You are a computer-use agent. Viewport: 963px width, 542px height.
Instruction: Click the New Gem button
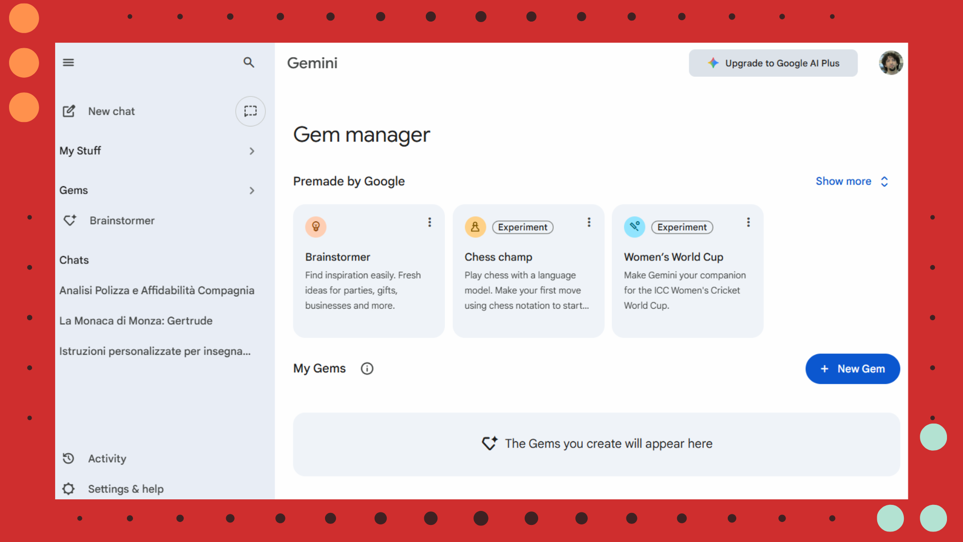[x=852, y=369]
